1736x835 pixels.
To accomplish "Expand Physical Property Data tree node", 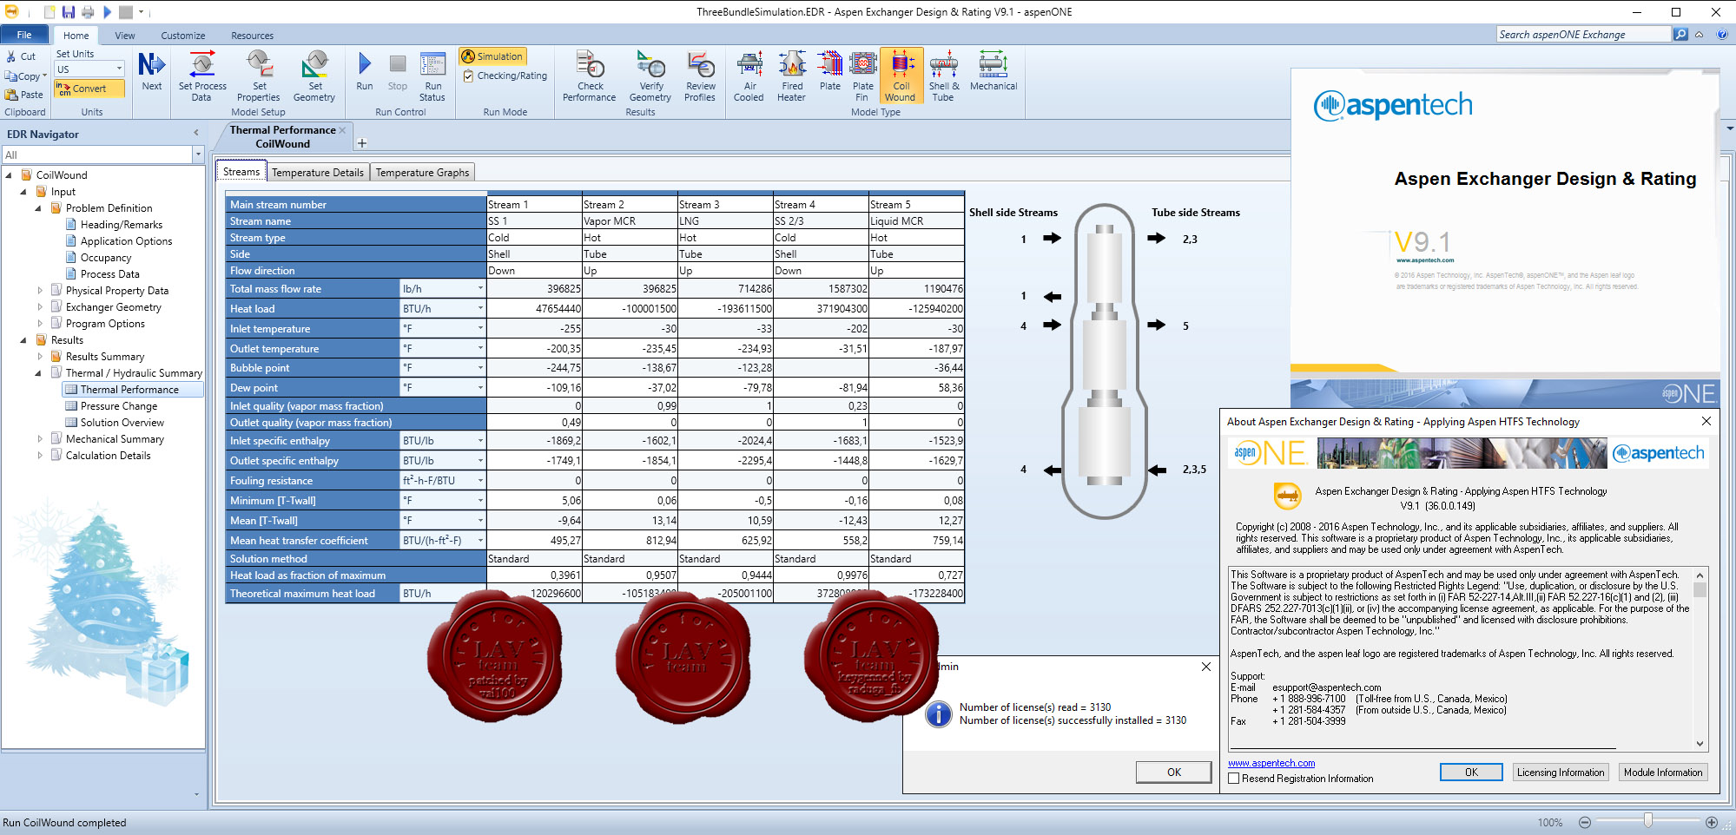I will pyautogui.click(x=40, y=291).
